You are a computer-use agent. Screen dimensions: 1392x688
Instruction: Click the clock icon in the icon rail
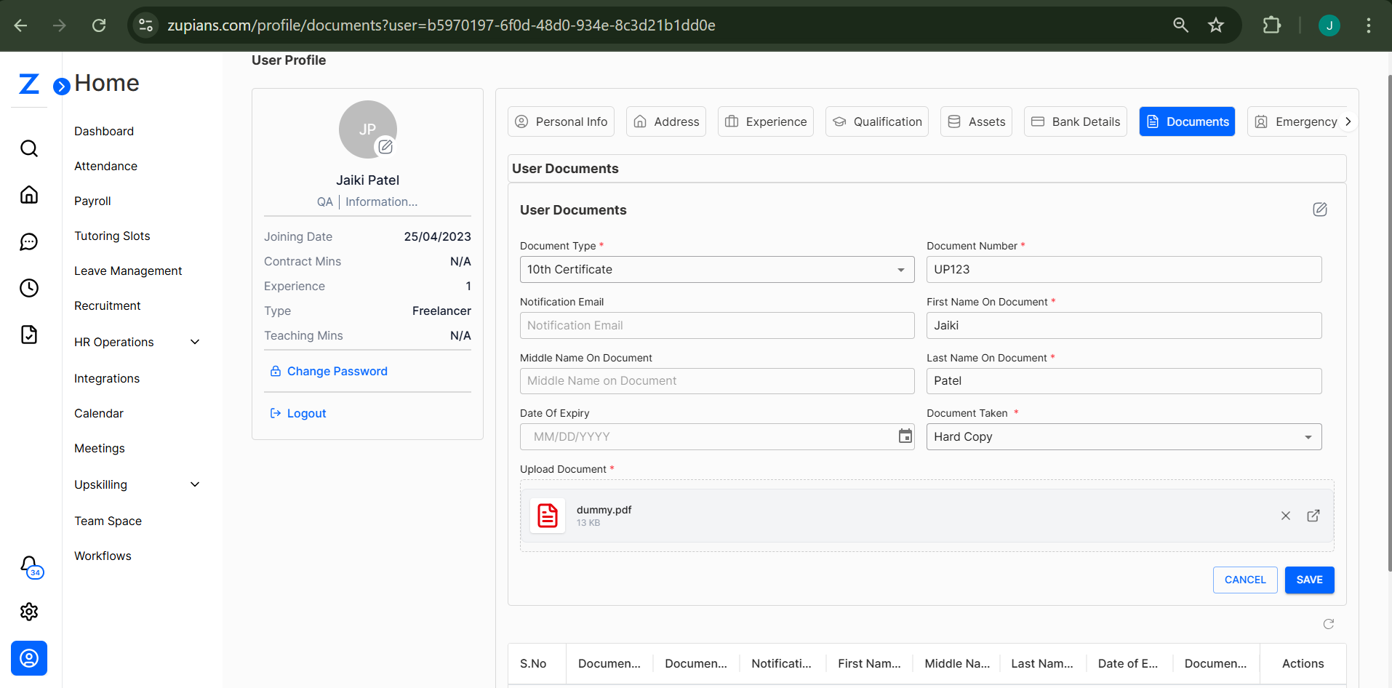coord(28,288)
